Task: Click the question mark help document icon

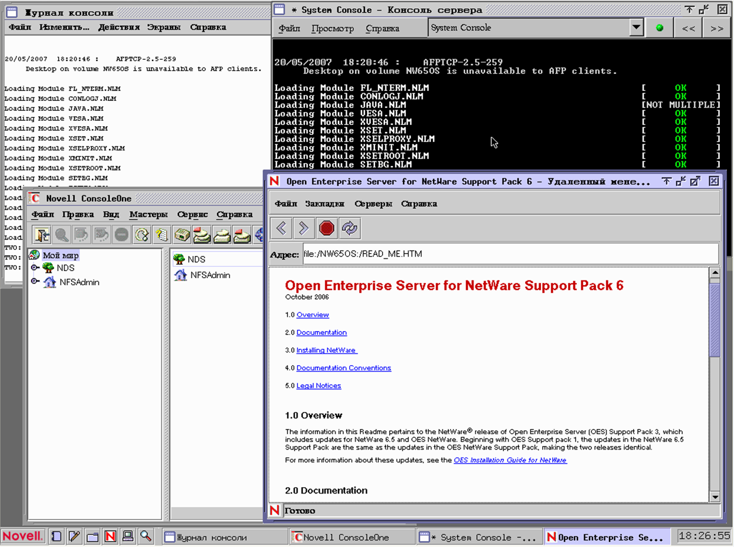Action: point(161,235)
